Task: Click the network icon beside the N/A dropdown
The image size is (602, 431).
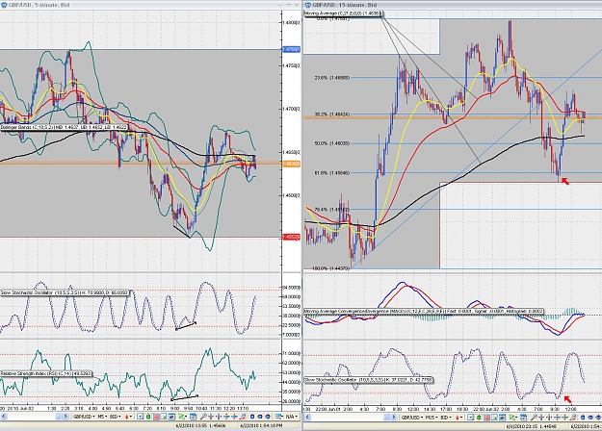Action: pos(278,417)
